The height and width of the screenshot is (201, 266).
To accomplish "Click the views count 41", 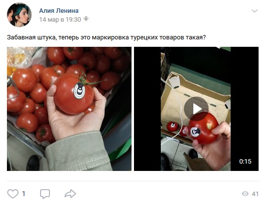I will (x=255, y=194).
